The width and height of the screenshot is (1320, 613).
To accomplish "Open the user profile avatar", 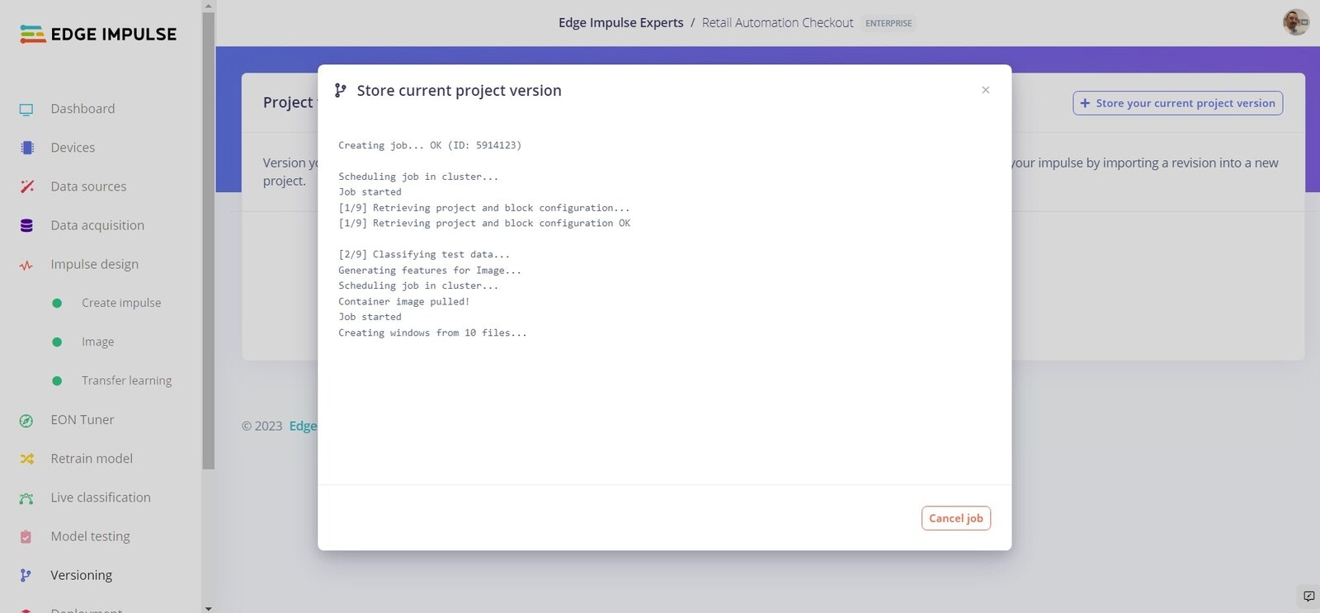I will (x=1295, y=22).
